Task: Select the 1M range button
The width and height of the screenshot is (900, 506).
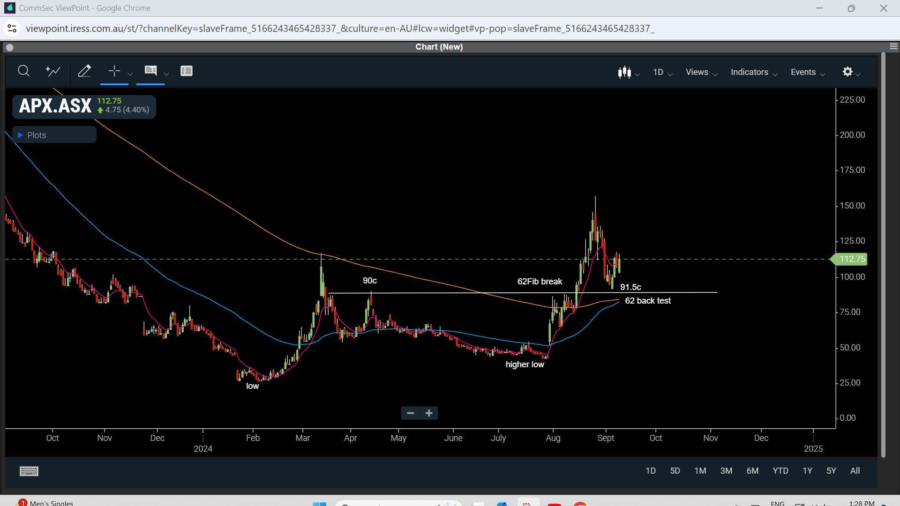Action: click(x=700, y=471)
